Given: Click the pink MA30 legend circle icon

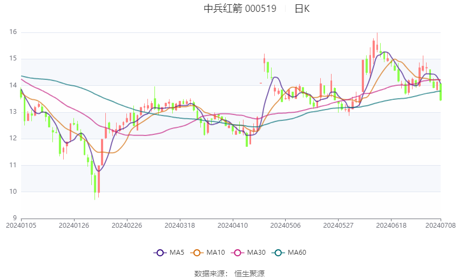Looking at the screenshot, I should [x=238, y=253].
